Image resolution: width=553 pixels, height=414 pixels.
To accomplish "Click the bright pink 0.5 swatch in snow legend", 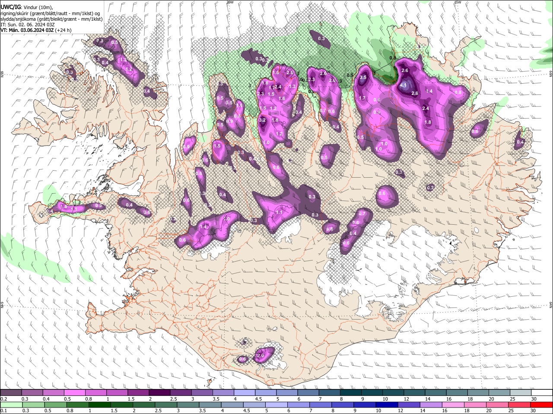I will click(74, 393).
